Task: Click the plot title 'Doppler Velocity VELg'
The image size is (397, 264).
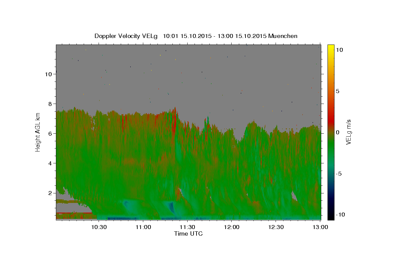Action: 127,36
